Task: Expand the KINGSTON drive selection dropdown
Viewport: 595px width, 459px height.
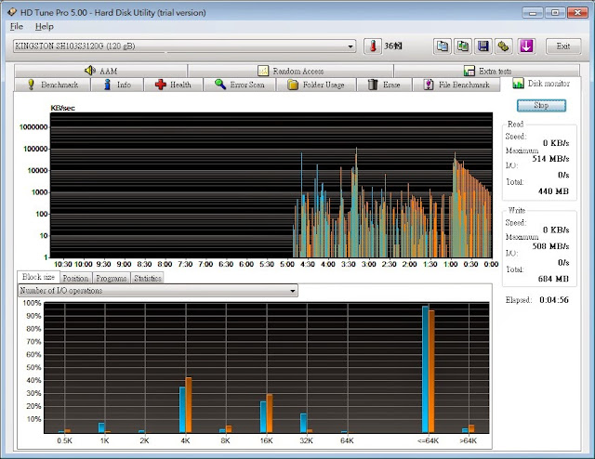Action: [x=184, y=46]
